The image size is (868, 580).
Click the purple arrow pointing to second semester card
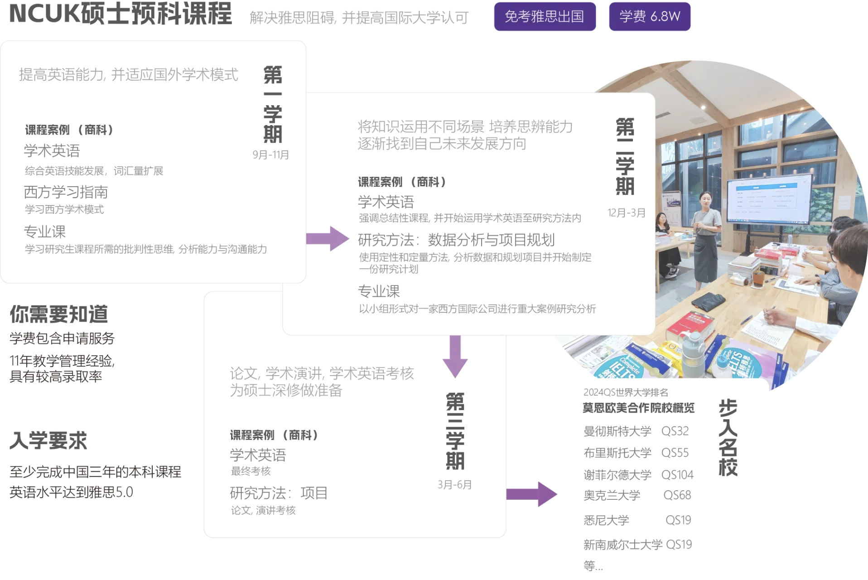327,238
